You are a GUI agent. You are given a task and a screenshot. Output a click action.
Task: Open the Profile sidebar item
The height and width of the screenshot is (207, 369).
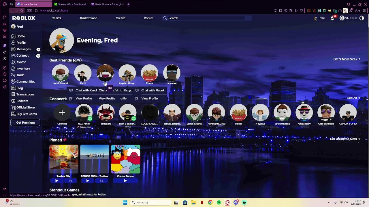[x=18, y=43]
